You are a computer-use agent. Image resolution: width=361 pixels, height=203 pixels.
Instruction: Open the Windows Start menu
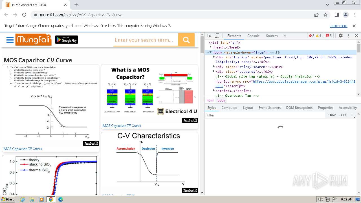(8, 199)
